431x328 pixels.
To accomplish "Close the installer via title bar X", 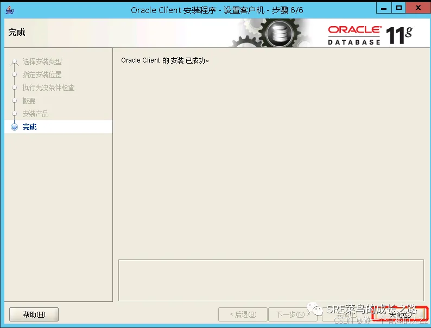I will point(418,8).
